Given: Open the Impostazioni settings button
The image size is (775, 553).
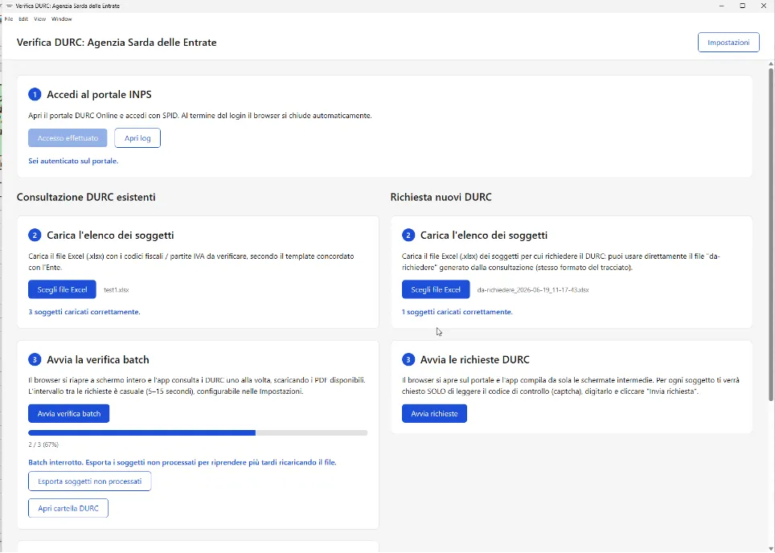Looking at the screenshot, I should [728, 43].
